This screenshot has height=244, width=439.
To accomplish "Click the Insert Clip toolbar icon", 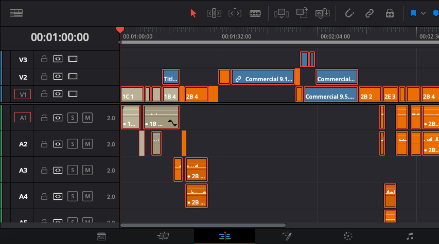I will point(282,13).
